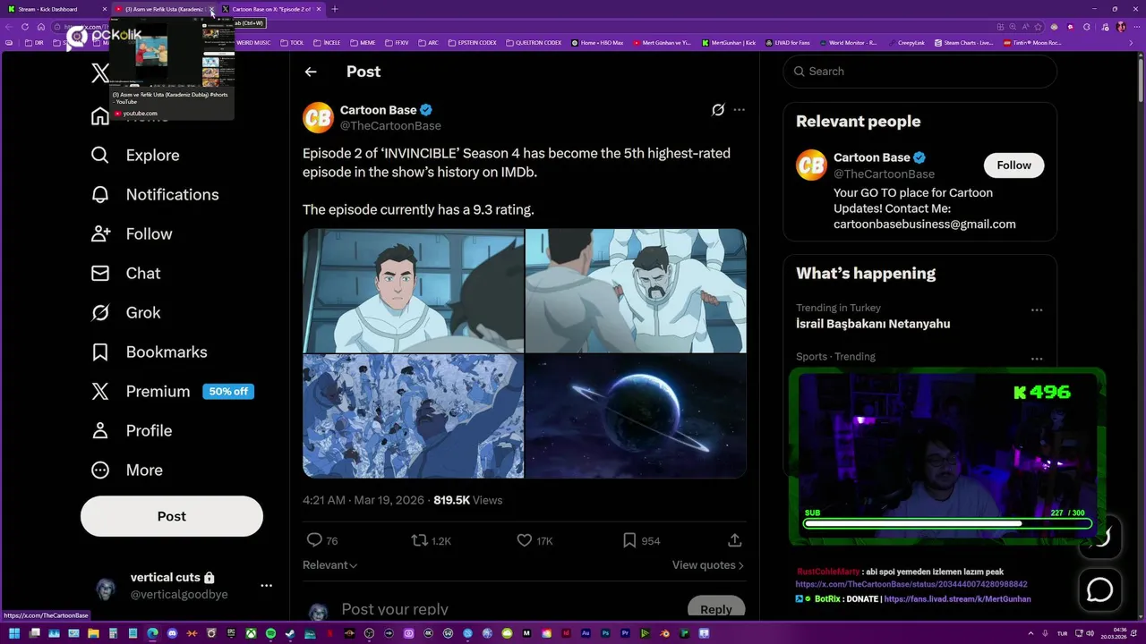Viewport: 1146px width, 644px height.
Task: Open Spotify from the taskbar
Action: point(270,633)
